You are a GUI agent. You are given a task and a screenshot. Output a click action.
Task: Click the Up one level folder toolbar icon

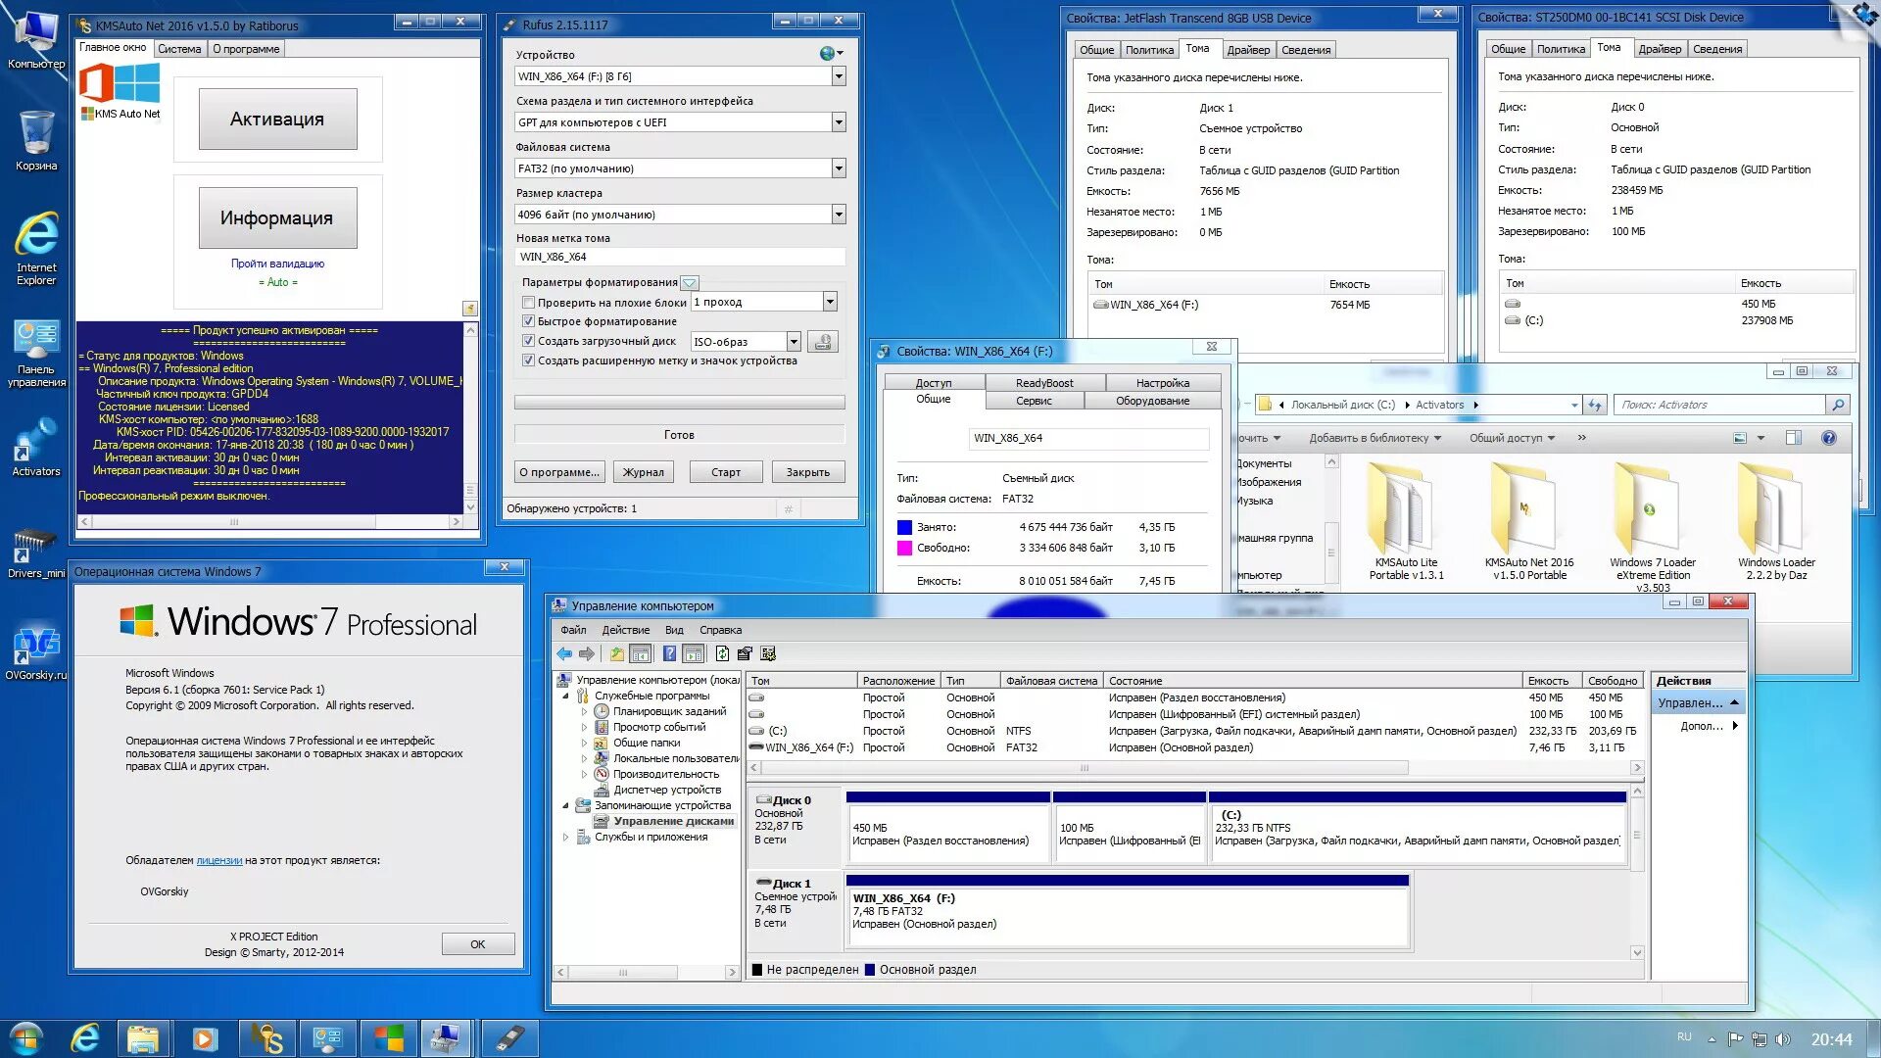(x=616, y=653)
